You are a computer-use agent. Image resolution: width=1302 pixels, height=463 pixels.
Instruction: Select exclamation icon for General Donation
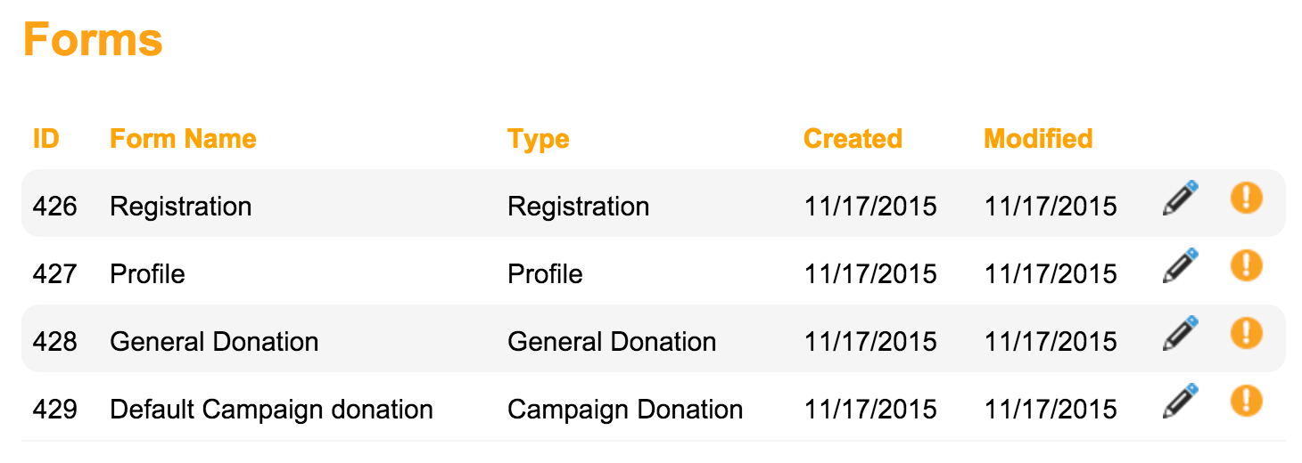point(1247,333)
